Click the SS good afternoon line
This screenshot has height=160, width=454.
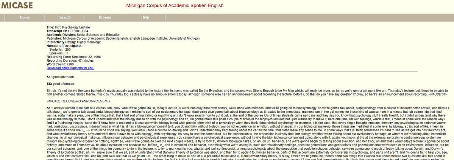click(x=61, y=84)
